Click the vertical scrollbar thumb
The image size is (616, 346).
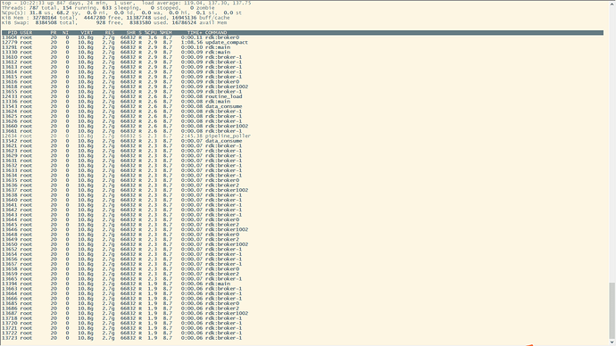tap(612, 310)
